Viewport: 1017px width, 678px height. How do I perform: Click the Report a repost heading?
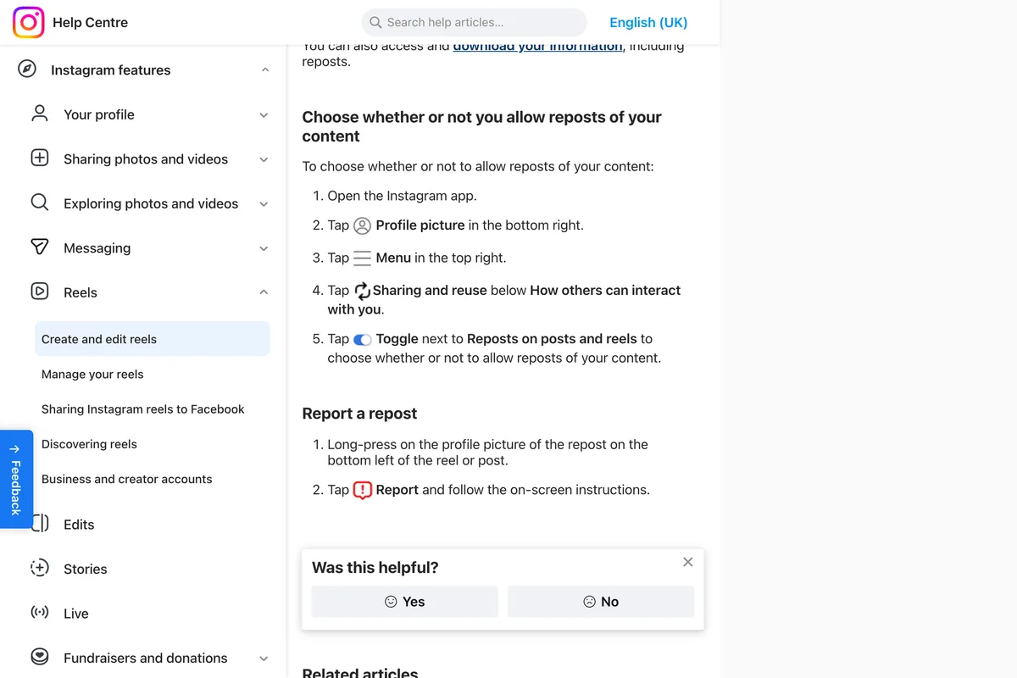pyautogui.click(x=359, y=414)
